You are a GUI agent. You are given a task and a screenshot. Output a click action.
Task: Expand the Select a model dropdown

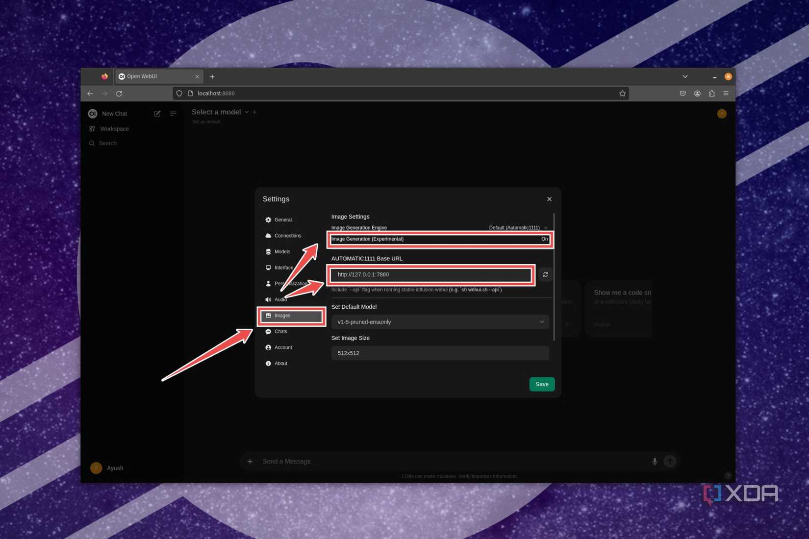[220, 112]
